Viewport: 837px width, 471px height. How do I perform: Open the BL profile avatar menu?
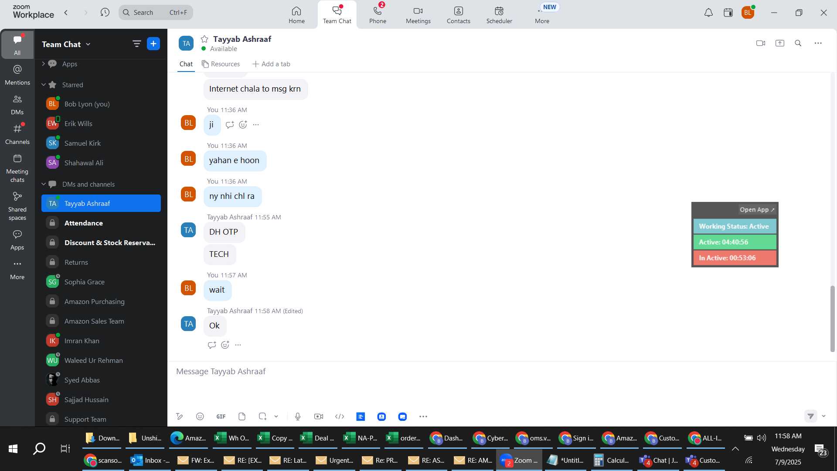pos(748,13)
